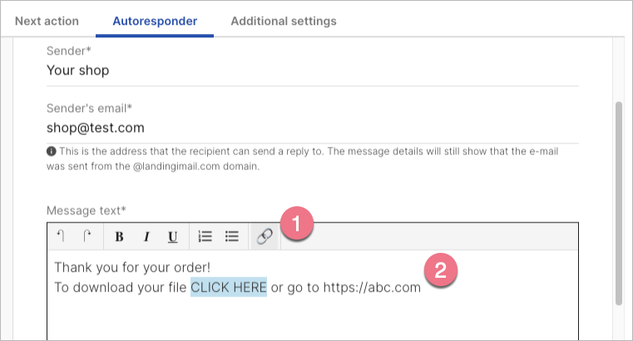Click the info icon beside the reply address note

(x=52, y=151)
